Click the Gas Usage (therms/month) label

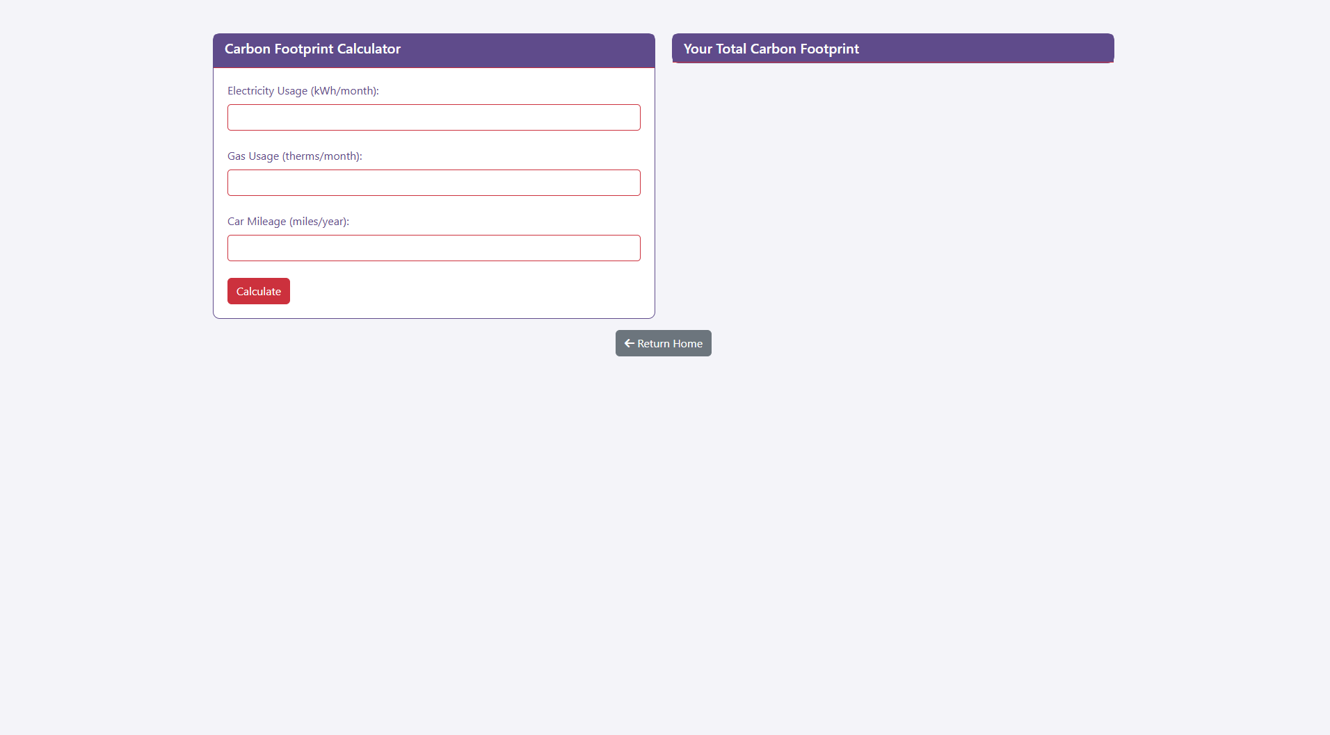(294, 156)
